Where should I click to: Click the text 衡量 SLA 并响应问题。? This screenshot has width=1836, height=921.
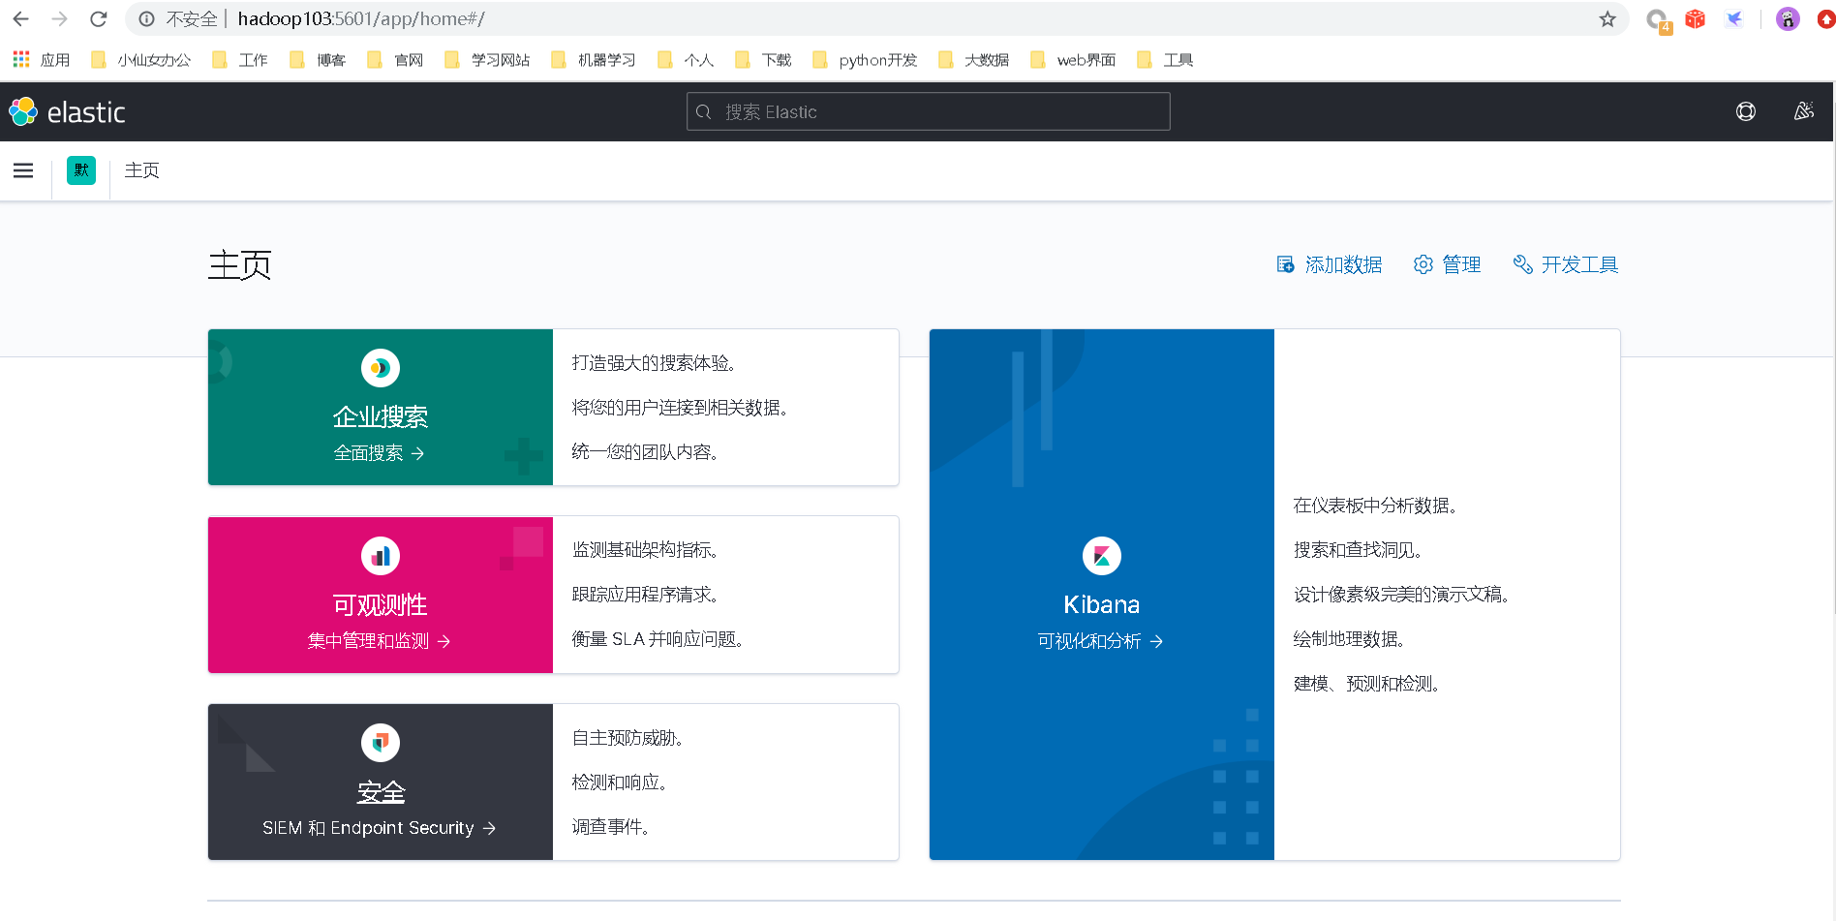[x=658, y=639]
